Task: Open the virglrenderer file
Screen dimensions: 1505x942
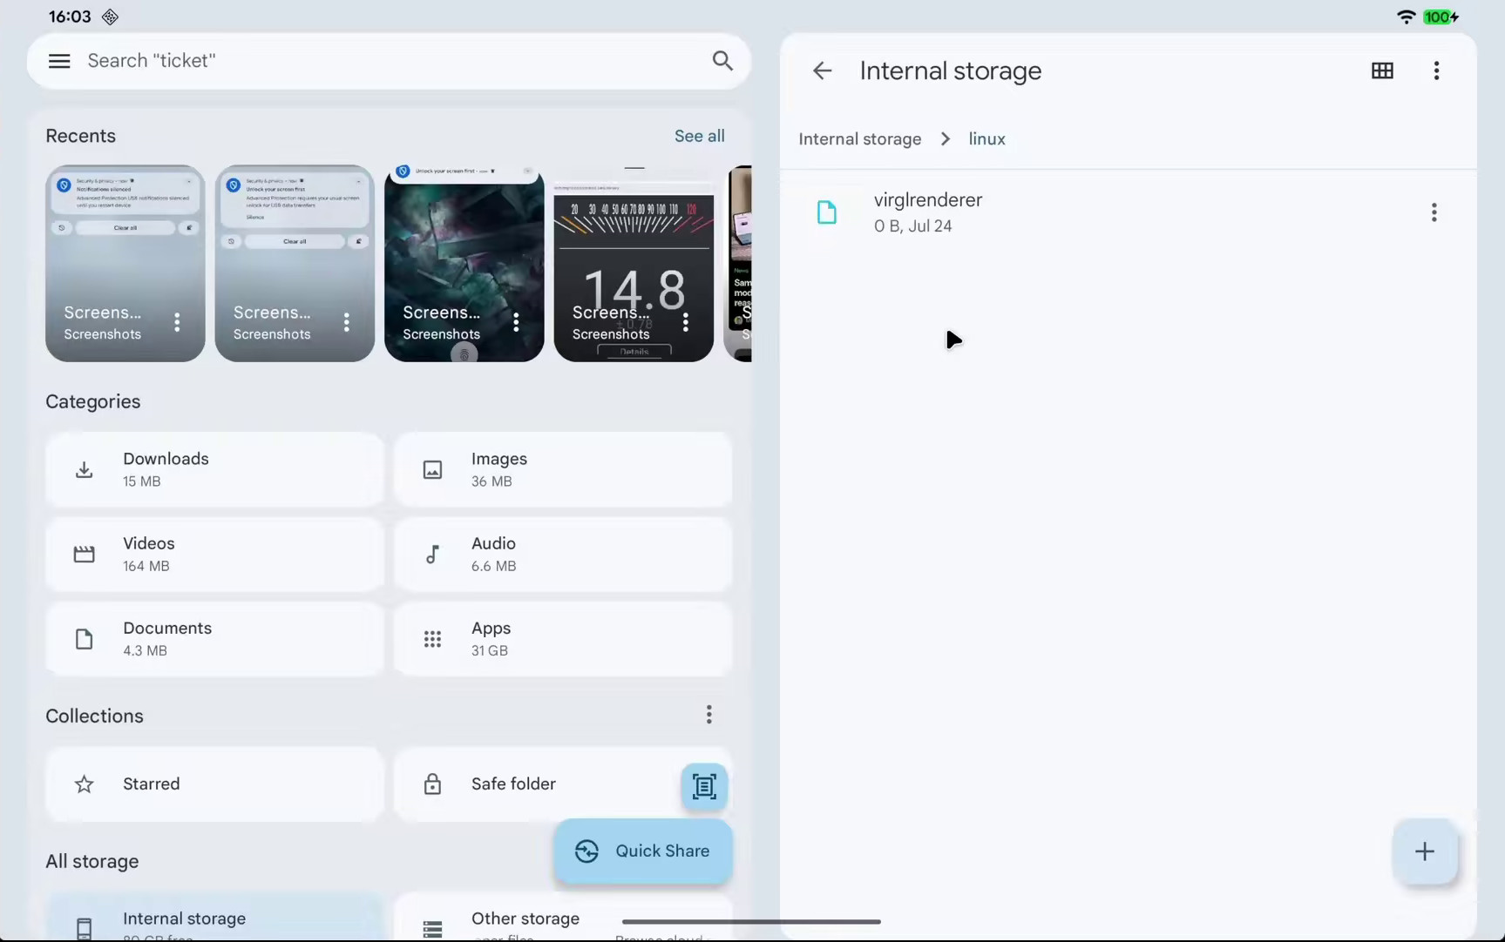Action: pos(927,212)
